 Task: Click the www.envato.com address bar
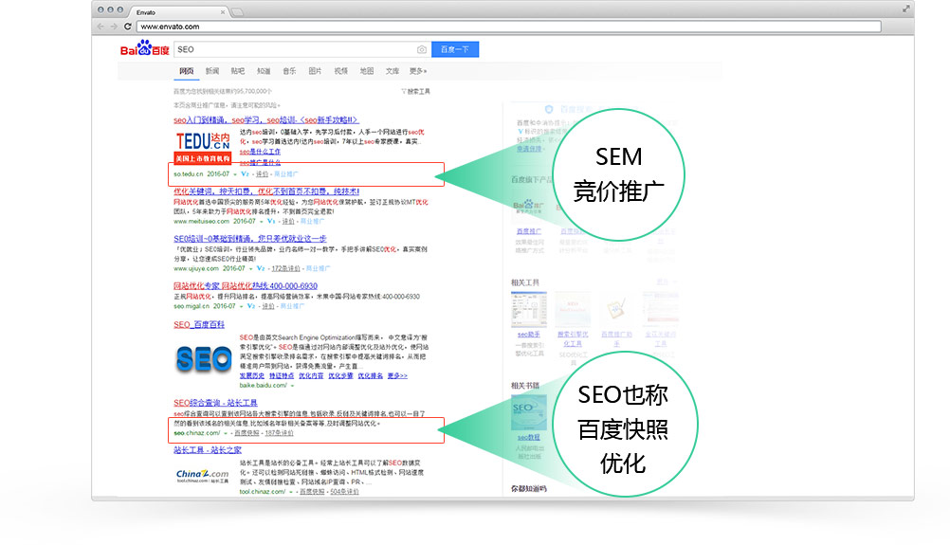click(x=509, y=26)
